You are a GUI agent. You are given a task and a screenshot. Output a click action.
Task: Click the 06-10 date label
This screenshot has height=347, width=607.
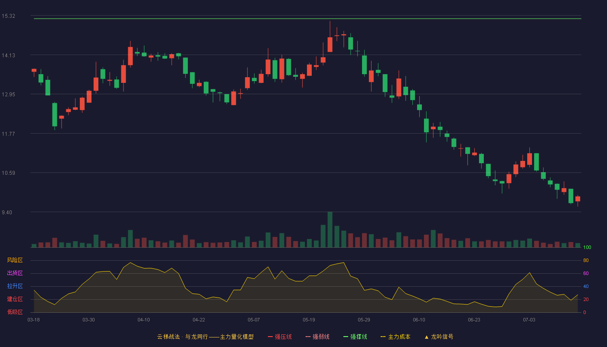pos(419,320)
